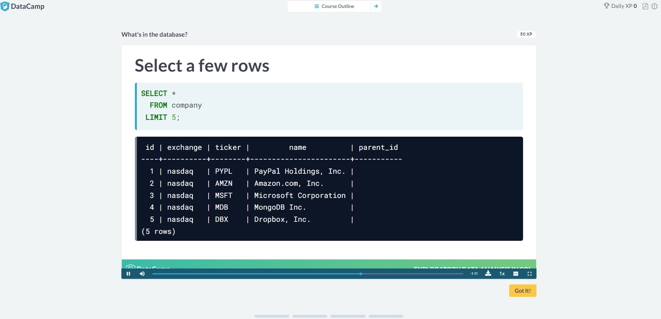Click 'Amazon.com, Inc.' cell

289,183
